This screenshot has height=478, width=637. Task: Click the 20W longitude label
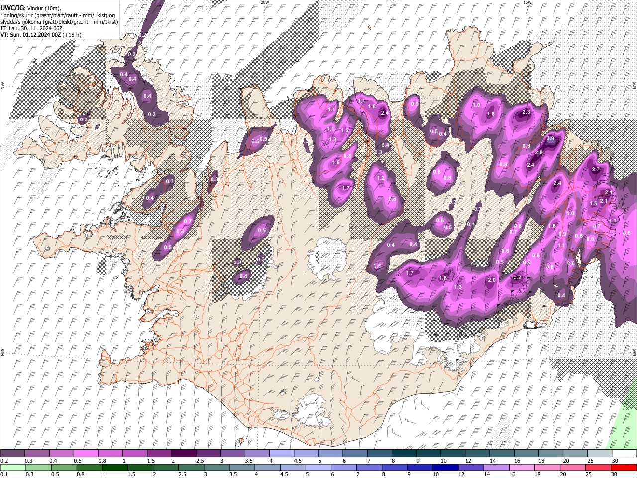tap(265, 2)
